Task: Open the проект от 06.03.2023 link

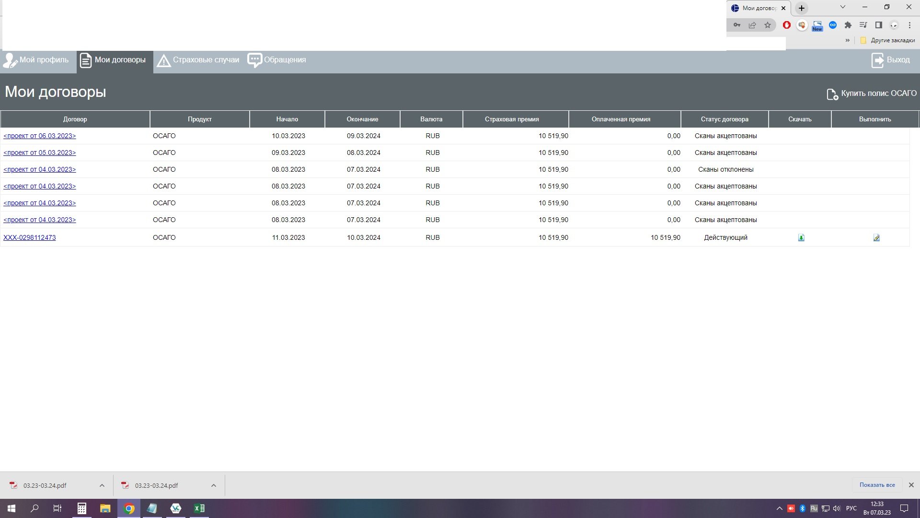Action: pos(40,136)
